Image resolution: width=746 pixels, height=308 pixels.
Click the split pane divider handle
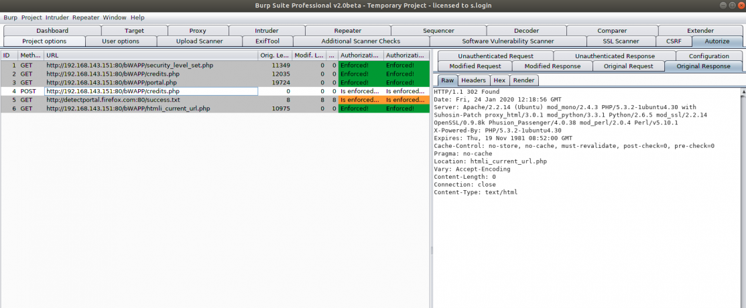click(x=432, y=250)
